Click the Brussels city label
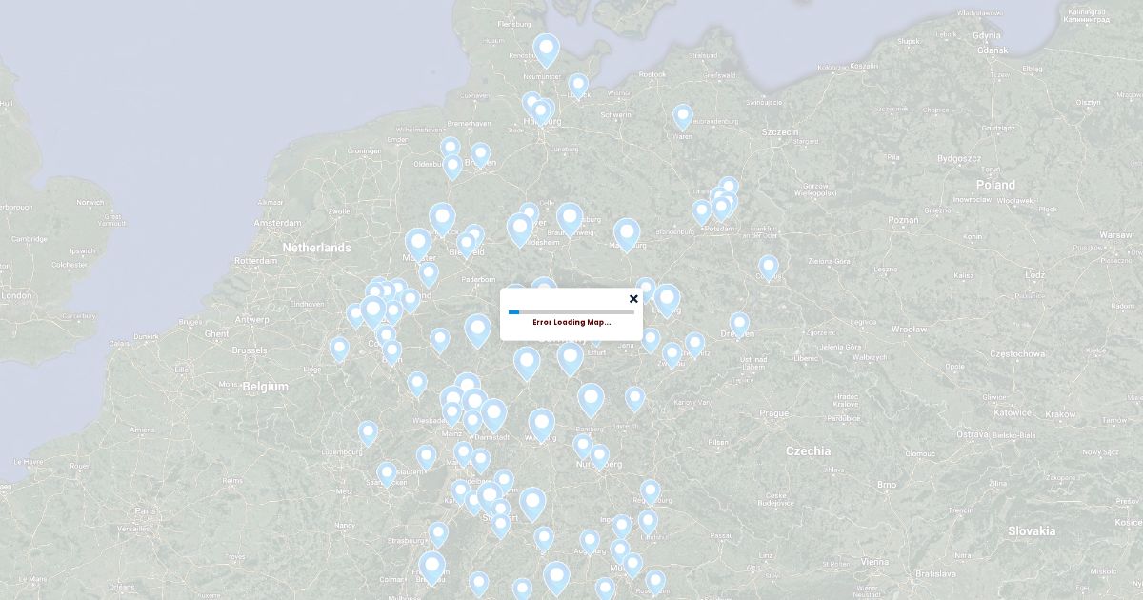1143x600 pixels. (x=249, y=350)
